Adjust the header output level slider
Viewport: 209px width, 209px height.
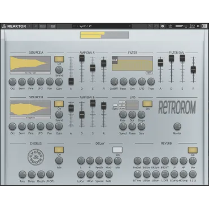pos(181,26)
